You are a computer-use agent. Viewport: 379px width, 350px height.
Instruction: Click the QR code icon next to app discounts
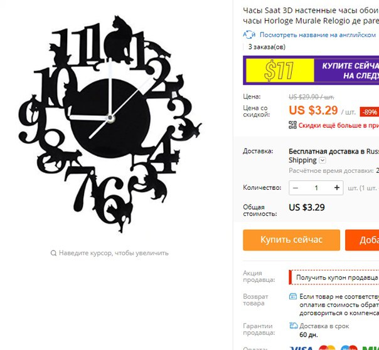coord(292,125)
